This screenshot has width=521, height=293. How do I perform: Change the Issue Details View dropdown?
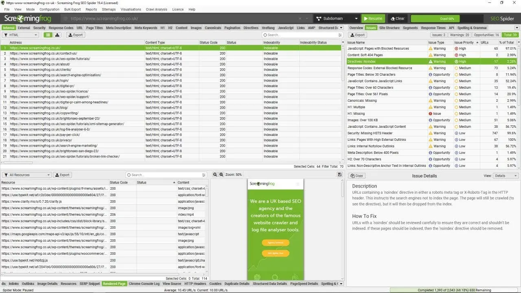(x=506, y=175)
